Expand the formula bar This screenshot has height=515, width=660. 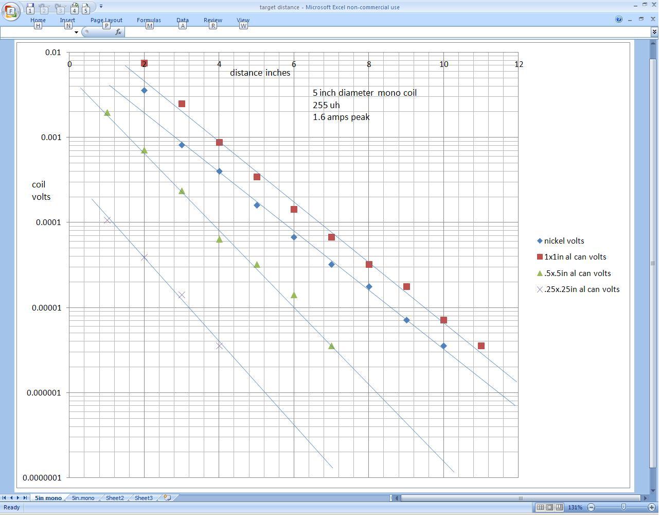(x=654, y=32)
